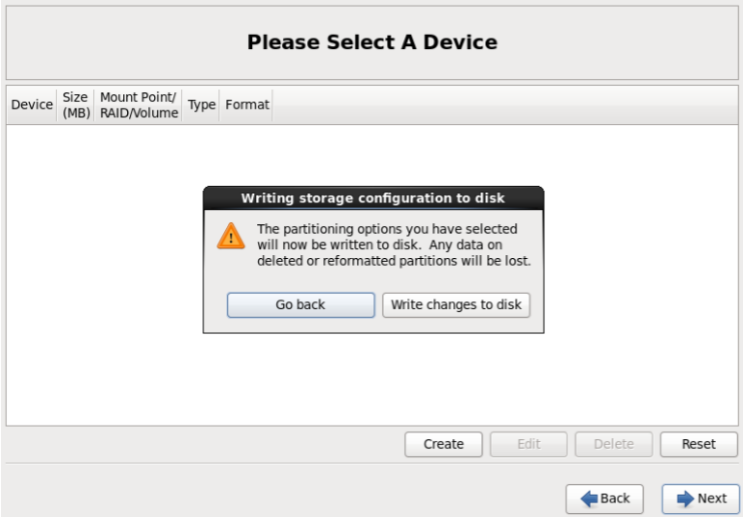Open the Create partition button

click(x=444, y=444)
